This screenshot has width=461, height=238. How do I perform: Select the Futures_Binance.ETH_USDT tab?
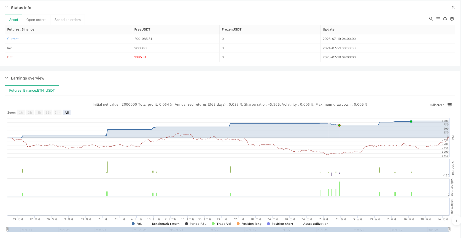[x=32, y=90]
